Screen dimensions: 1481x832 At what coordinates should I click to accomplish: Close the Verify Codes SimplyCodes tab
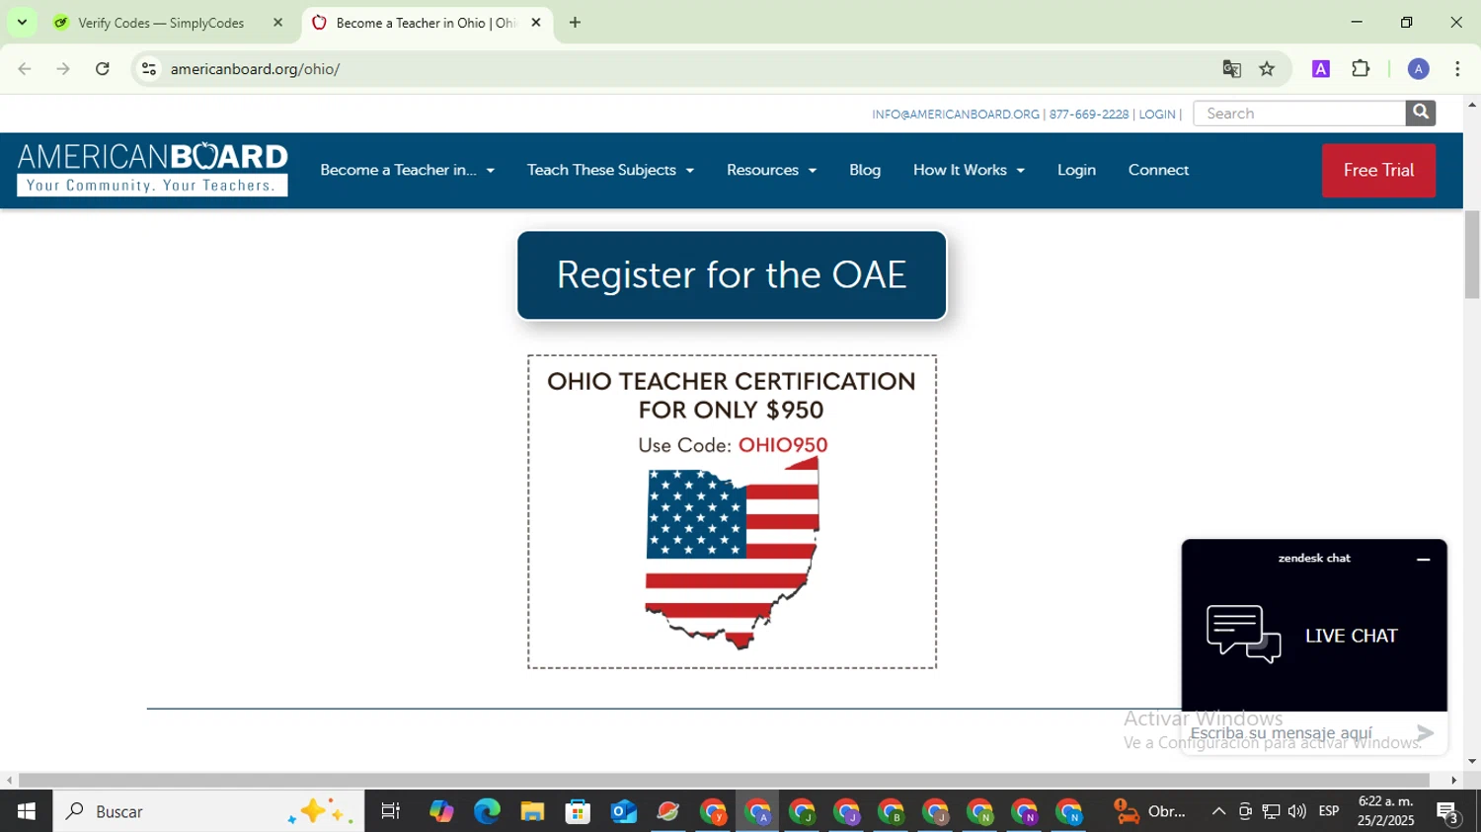point(277,22)
